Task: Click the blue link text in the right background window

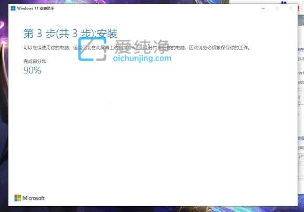Action: point(301,73)
